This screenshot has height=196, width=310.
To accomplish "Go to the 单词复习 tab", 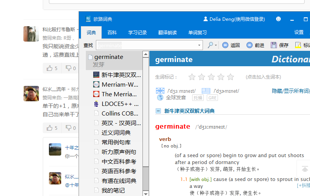I will click(x=198, y=32).
